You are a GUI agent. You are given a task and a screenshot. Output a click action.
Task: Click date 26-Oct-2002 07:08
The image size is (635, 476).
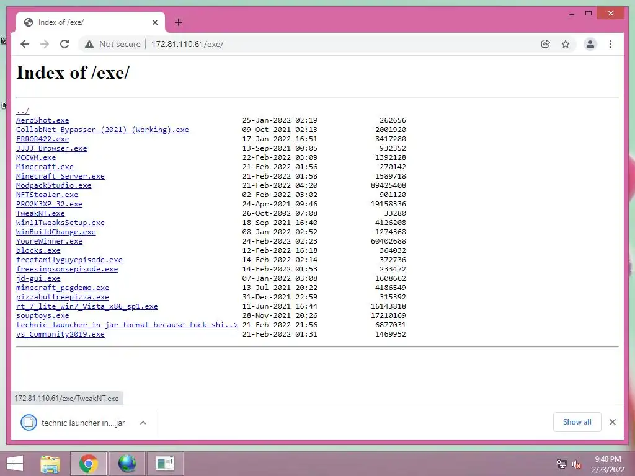(280, 213)
